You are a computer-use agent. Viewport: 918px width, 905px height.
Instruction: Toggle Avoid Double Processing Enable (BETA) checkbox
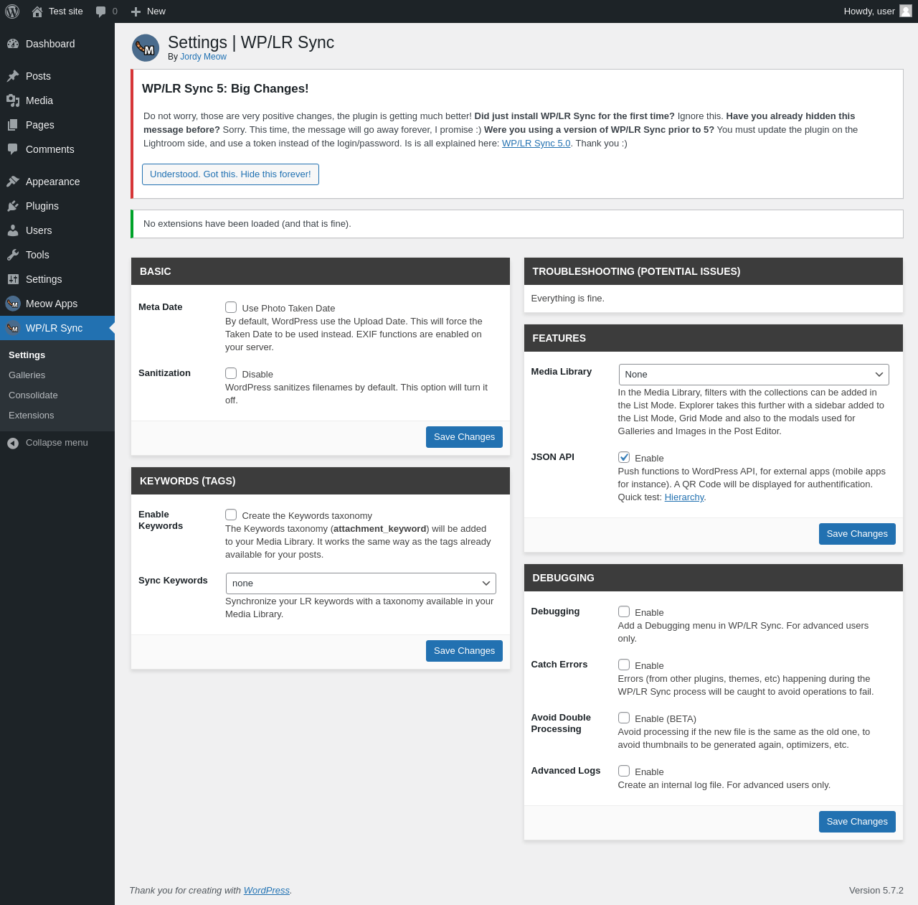(624, 718)
